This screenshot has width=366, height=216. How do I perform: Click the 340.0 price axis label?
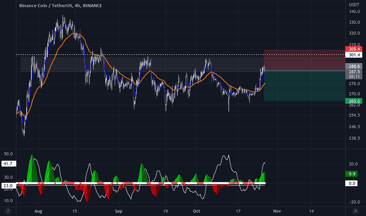354,11
